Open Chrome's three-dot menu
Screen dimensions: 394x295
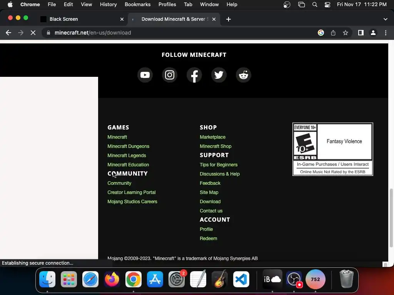click(386, 33)
